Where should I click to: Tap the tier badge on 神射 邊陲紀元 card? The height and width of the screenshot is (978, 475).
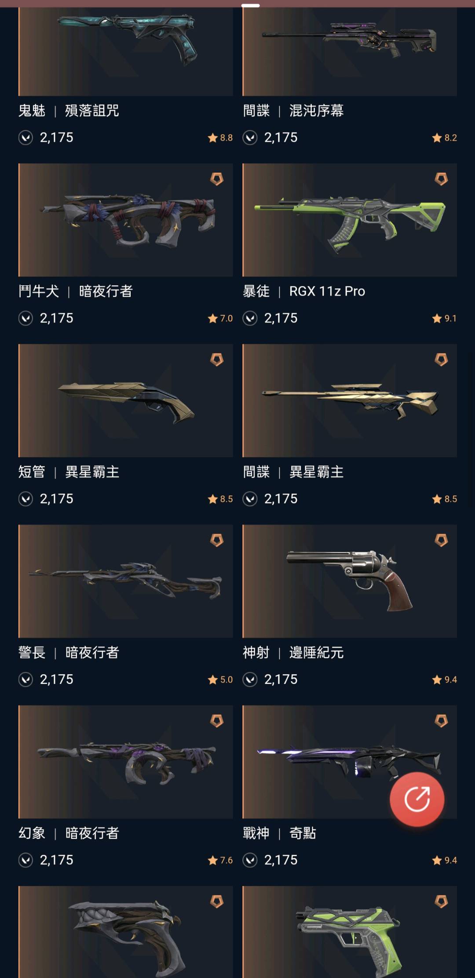tap(441, 540)
